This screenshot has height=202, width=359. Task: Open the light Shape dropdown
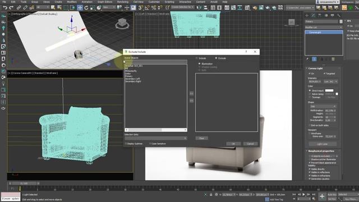tap(323, 107)
